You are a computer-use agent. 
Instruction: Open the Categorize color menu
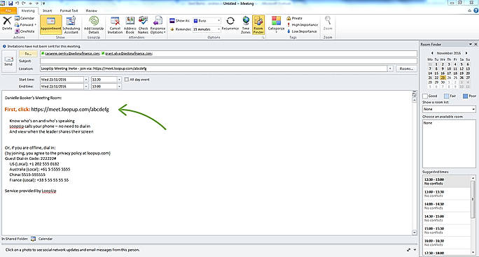(276, 24)
